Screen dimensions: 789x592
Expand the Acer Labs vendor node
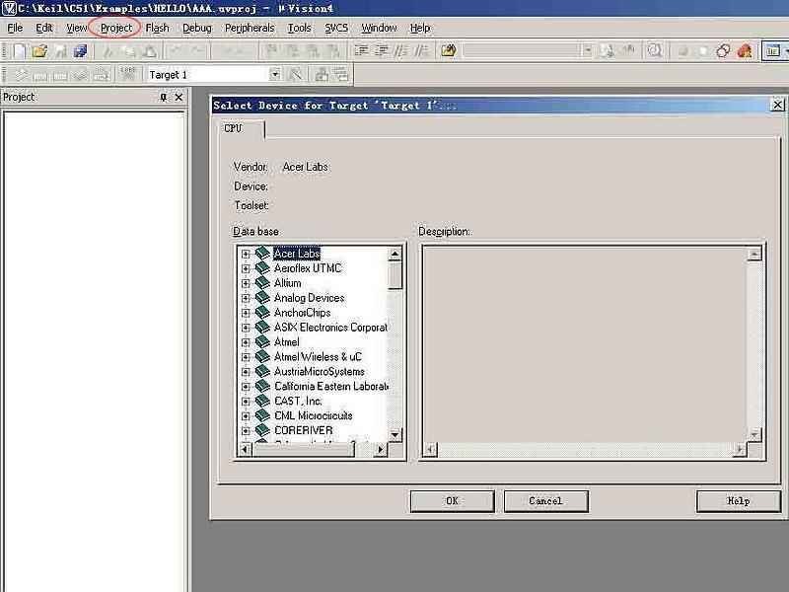point(246,254)
